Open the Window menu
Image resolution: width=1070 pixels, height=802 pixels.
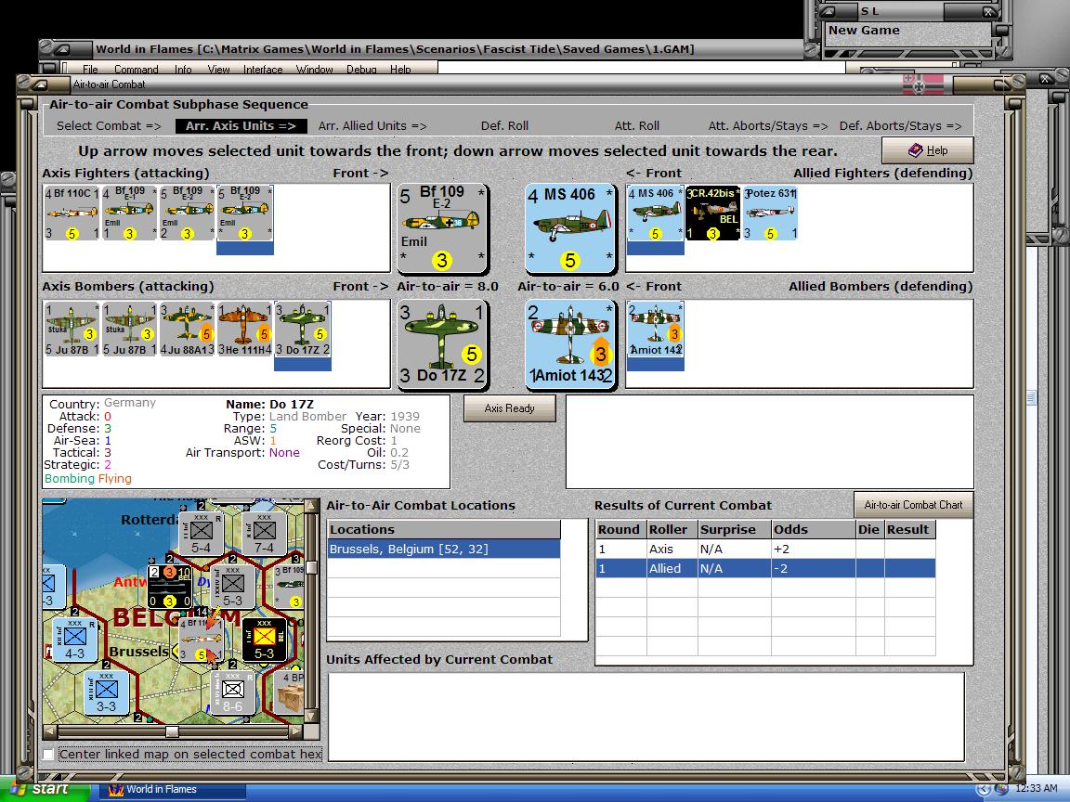coord(315,70)
